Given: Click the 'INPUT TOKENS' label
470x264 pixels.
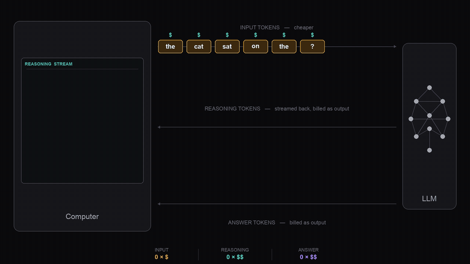Looking at the screenshot, I should pos(260,28).
